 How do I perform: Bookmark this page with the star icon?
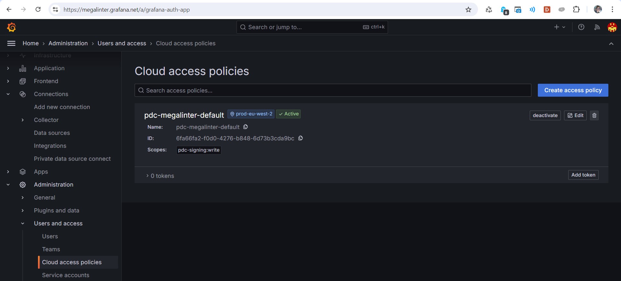[x=468, y=10]
